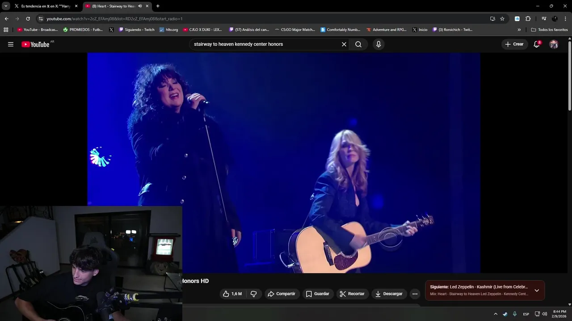The height and width of the screenshot is (321, 572).
Task: Go to the YouTube home logo
Action: click(x=35, y=44)
